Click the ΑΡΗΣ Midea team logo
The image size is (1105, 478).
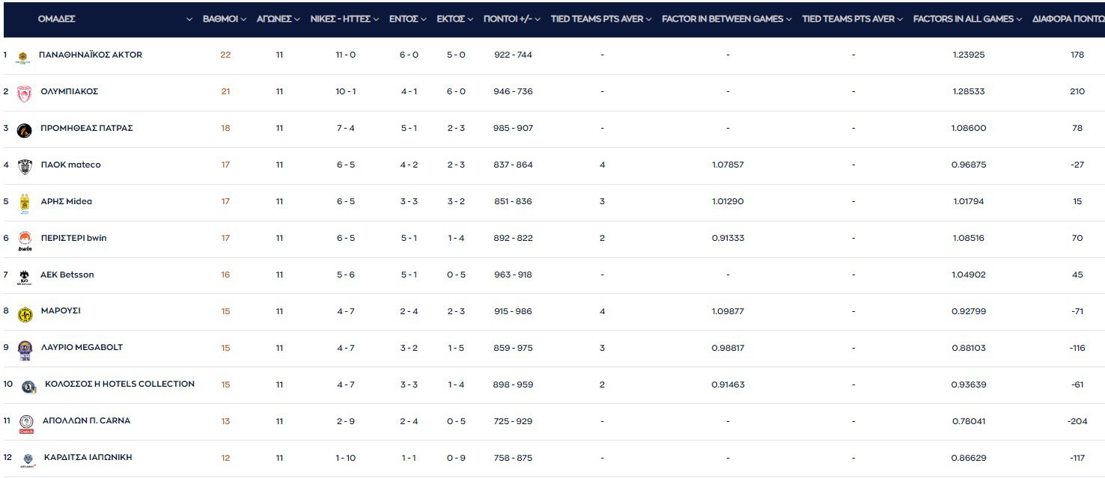point(24,203)
